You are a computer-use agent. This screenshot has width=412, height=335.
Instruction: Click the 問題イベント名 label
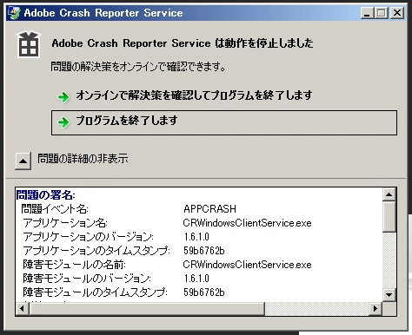coord(55,209)
